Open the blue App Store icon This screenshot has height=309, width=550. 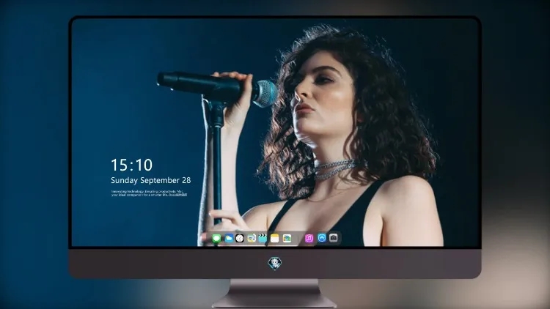coord(322,238)
